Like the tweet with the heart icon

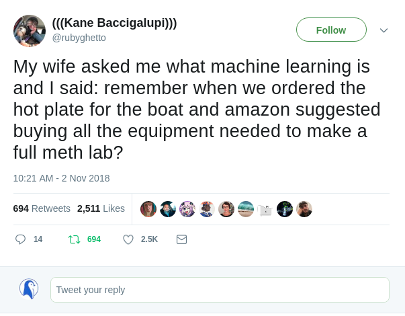coord(128,239)
